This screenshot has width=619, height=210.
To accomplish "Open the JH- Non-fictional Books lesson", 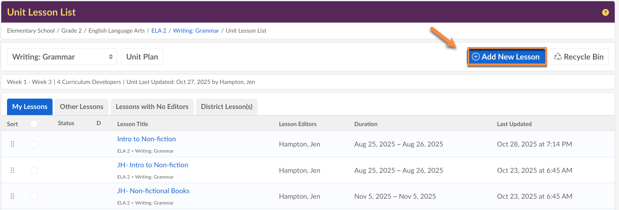I will tap(153, 191).
